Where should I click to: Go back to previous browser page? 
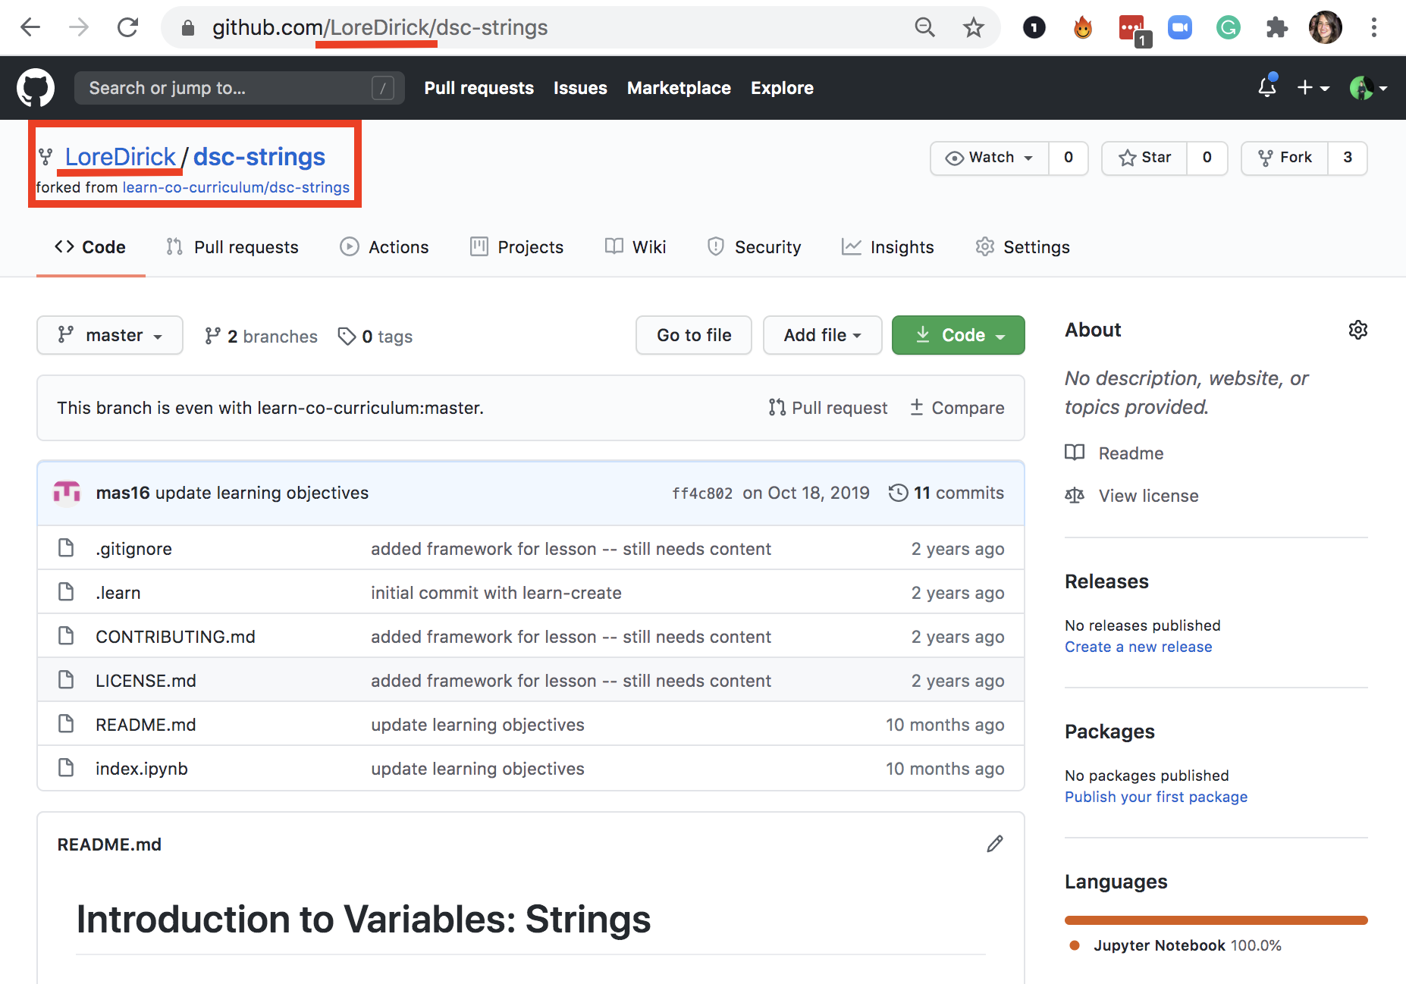30,28
